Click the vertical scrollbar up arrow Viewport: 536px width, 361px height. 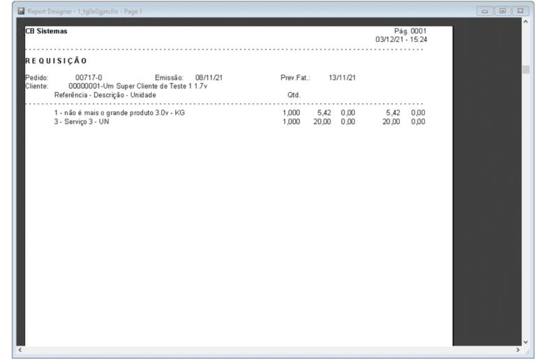point(526,22)
